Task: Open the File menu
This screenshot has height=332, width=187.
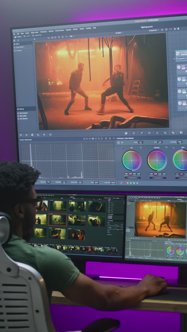Action: [15, 34]
